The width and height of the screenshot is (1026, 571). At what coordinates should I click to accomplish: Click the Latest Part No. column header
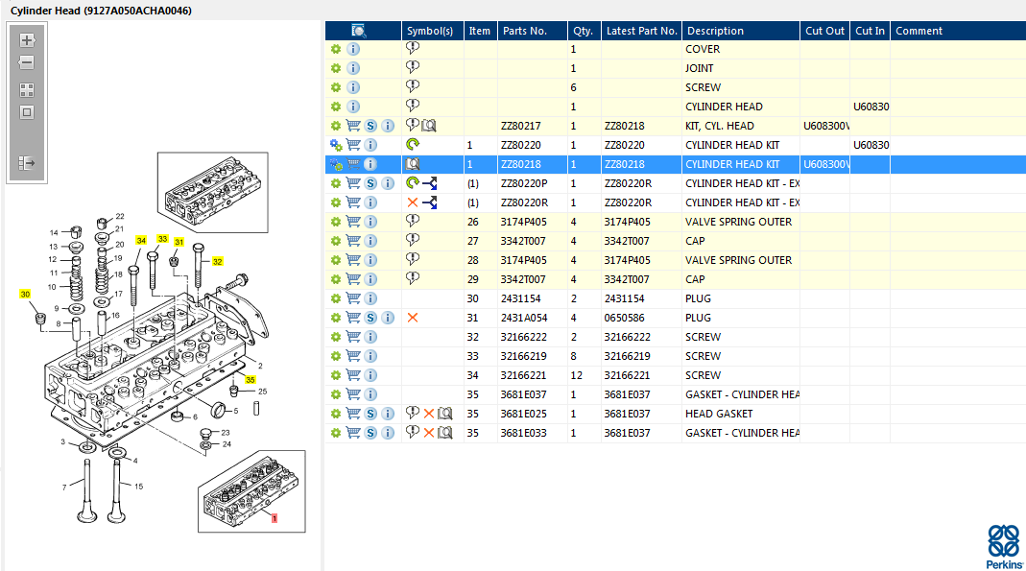[x=641, y=31]
